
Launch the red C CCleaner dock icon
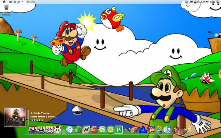94,130
